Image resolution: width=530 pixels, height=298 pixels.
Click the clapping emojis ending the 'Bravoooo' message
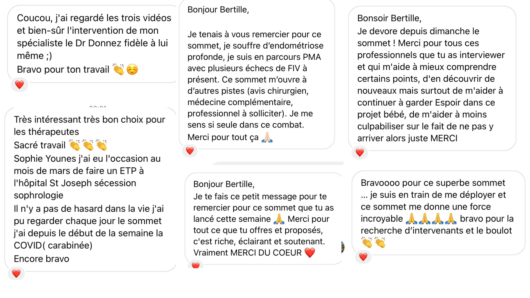pos(373,243)
